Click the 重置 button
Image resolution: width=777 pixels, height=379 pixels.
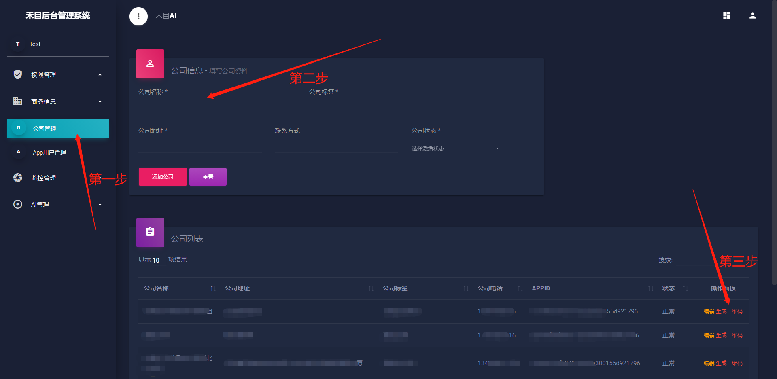click(208, 177)
